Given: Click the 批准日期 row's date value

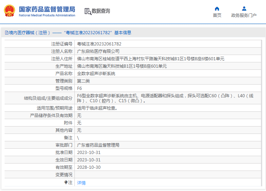Looking at the screenshot, I should 89,153.
